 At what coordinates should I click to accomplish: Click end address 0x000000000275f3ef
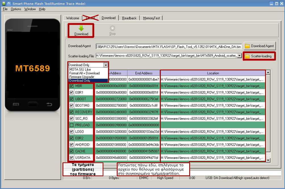tap(144, 99)
